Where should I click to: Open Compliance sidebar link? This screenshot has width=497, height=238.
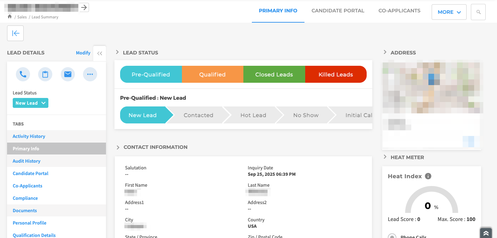57,198
